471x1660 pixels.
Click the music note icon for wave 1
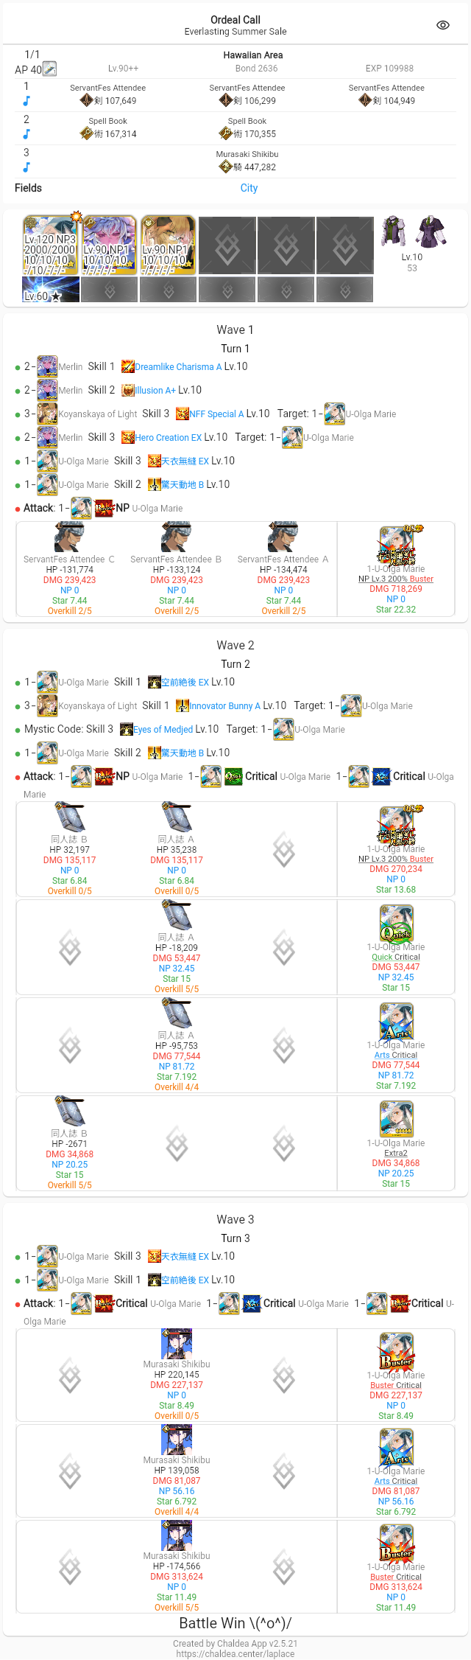tap(26, 101)
